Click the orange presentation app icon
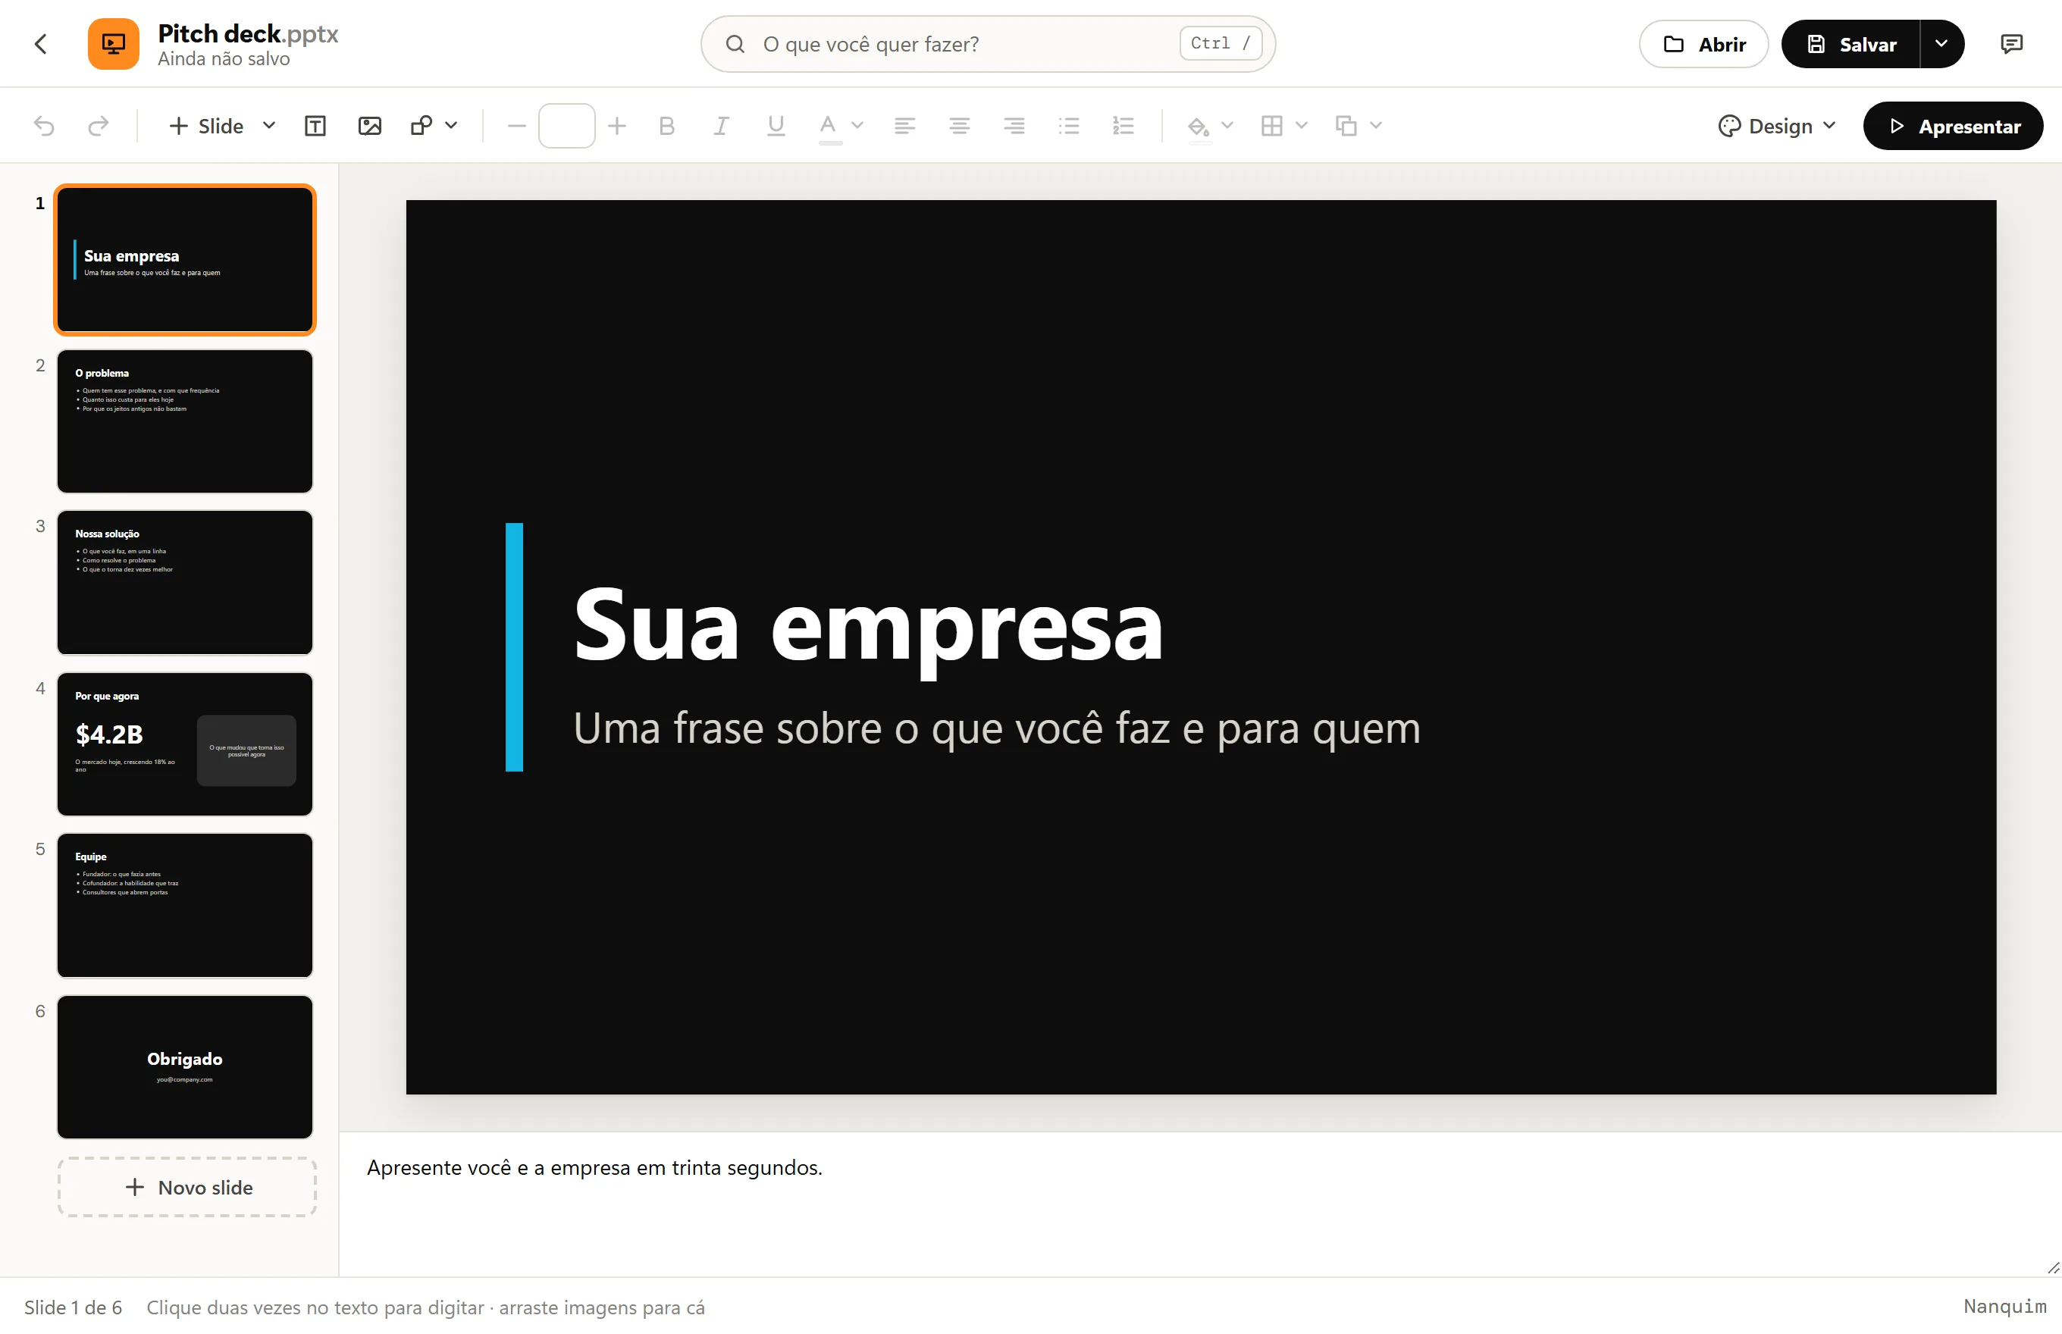The height and width of the screenshot is (1334, 2062). pos(114,44)
